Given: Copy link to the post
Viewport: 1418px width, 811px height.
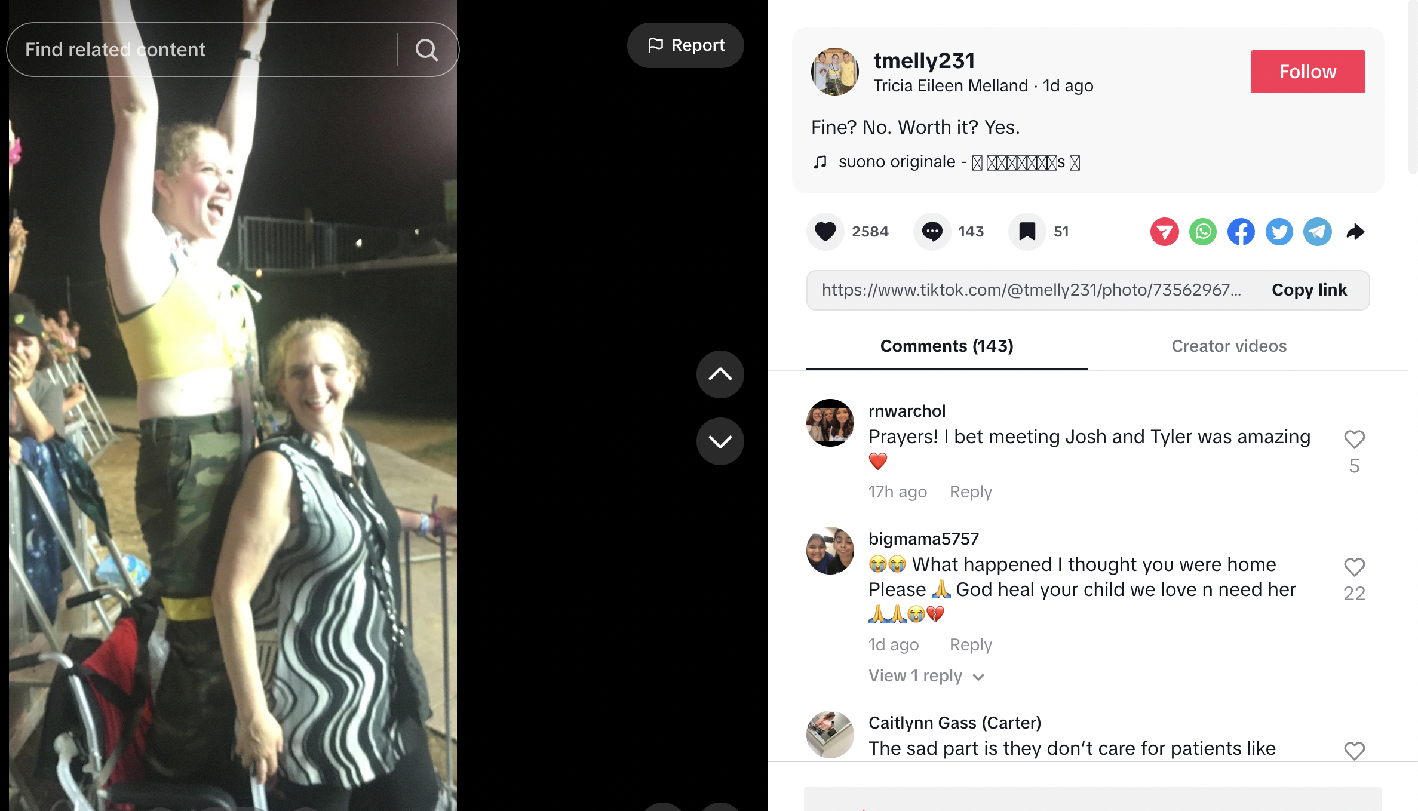Looking at the screenshot, I should point(1309,290).
